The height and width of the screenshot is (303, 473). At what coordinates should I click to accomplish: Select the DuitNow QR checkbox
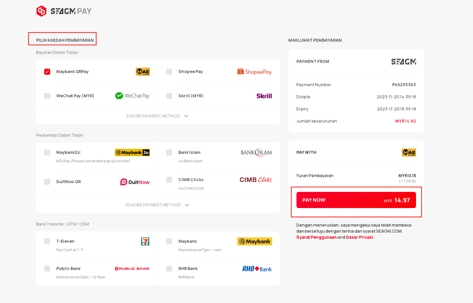tap(47, 182)
